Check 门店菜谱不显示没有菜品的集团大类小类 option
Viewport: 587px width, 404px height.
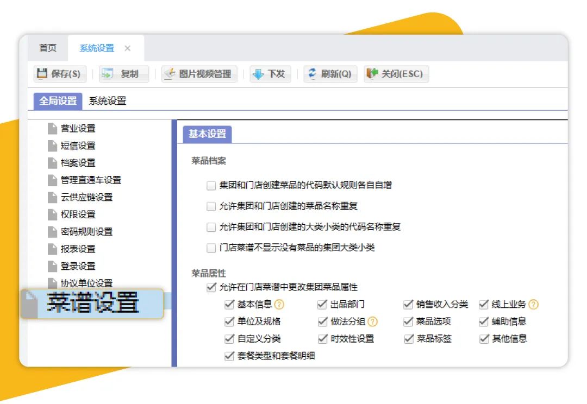click(211, 248)
